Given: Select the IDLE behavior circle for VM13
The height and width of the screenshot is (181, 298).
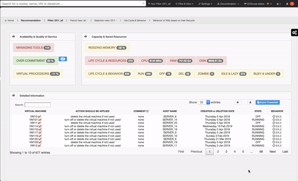Looking at the screenshot, I should 274,146.
